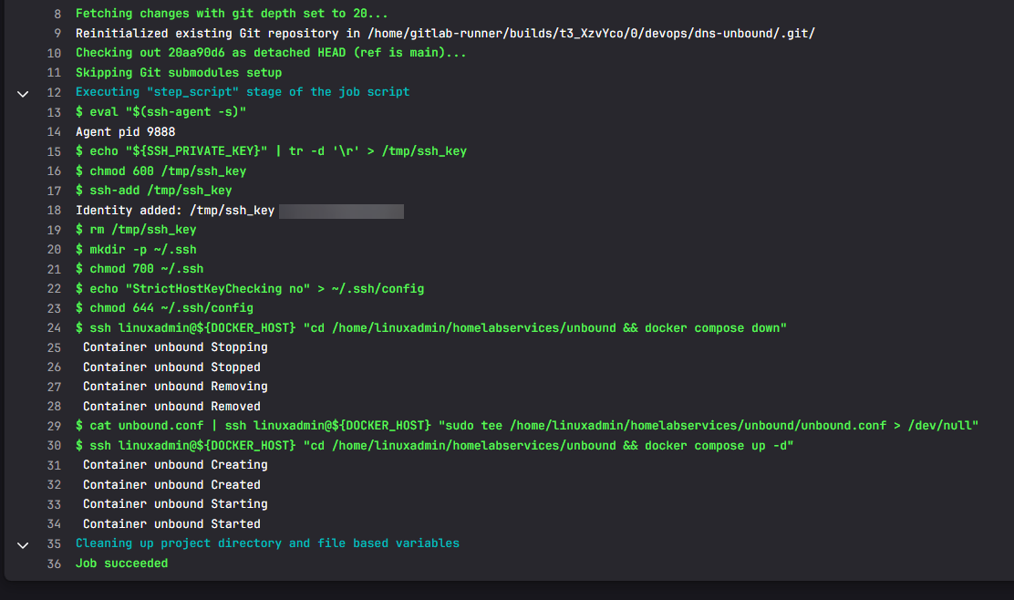
Task: Click the 'Job succeeded' log line
Action: click(x=121, y=564)
